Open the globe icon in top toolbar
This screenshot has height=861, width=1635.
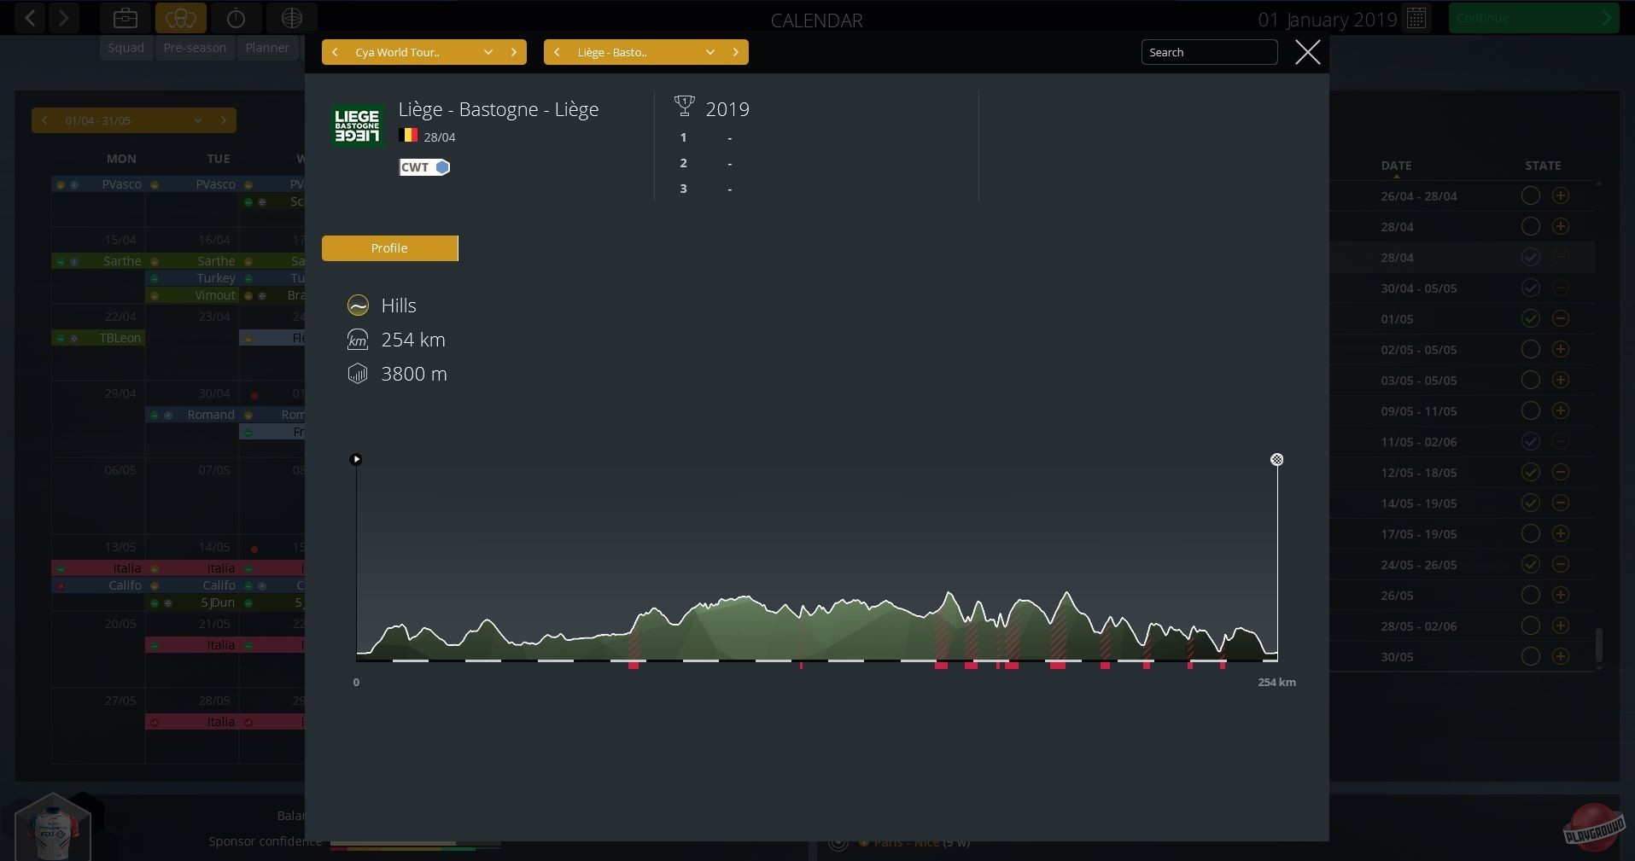click(292, 18)
